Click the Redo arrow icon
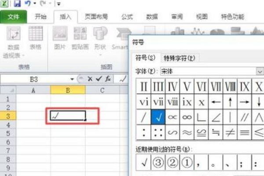264x176 pixels. coord(43,4)
